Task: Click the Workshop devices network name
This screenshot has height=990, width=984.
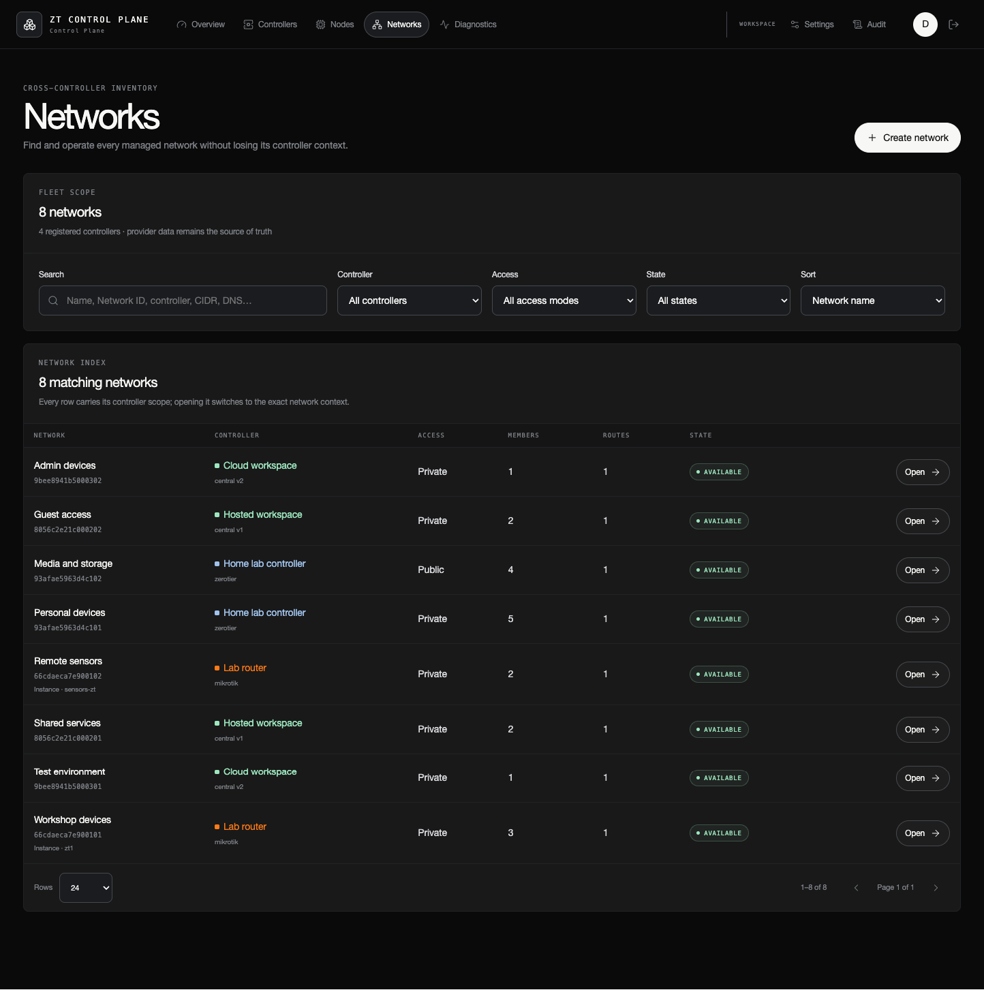Action: [72, 820]
